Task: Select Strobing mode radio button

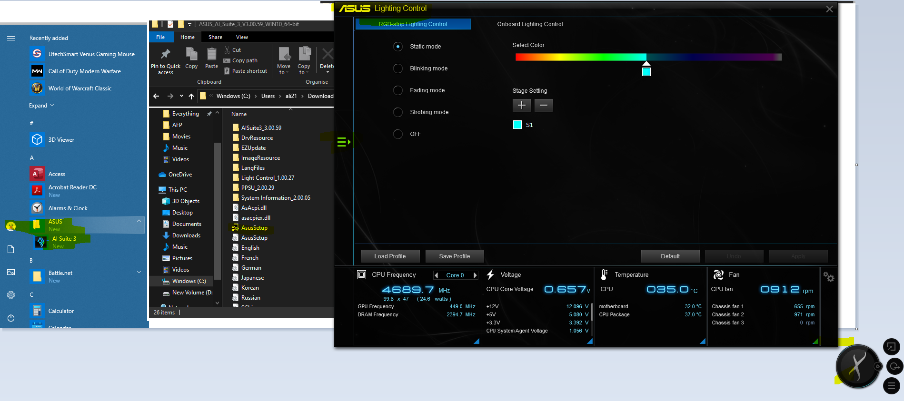Action: (398, 112)
